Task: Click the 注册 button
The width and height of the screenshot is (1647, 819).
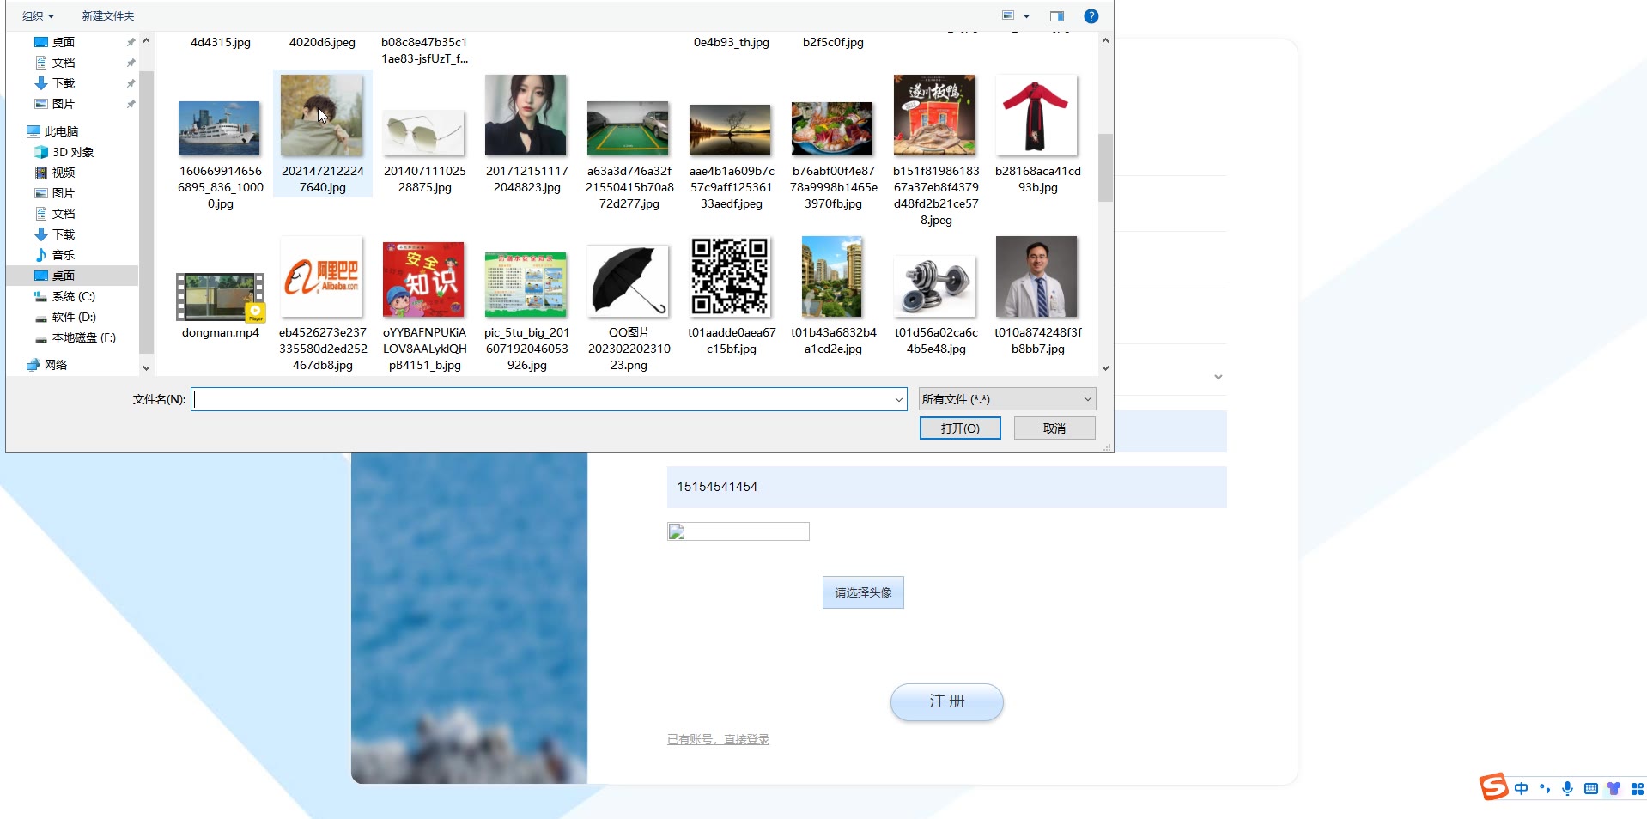Action: pos(946,701)
